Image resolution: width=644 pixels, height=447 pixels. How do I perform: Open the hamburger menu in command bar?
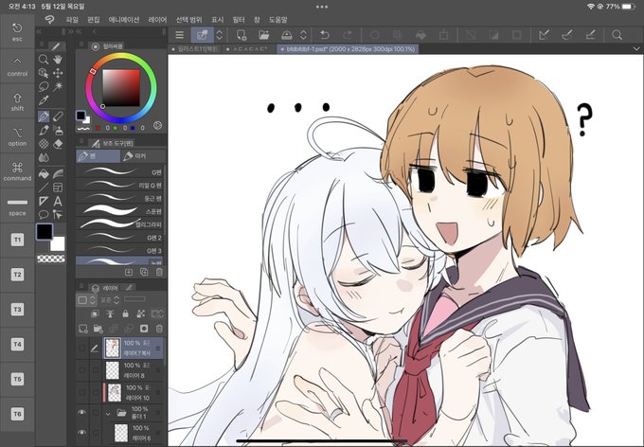tap(180, 35)
